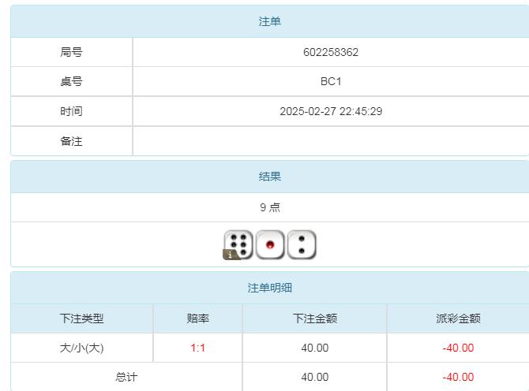Click table number BC1
The image size is (529, 391).
tap(330, 81)
